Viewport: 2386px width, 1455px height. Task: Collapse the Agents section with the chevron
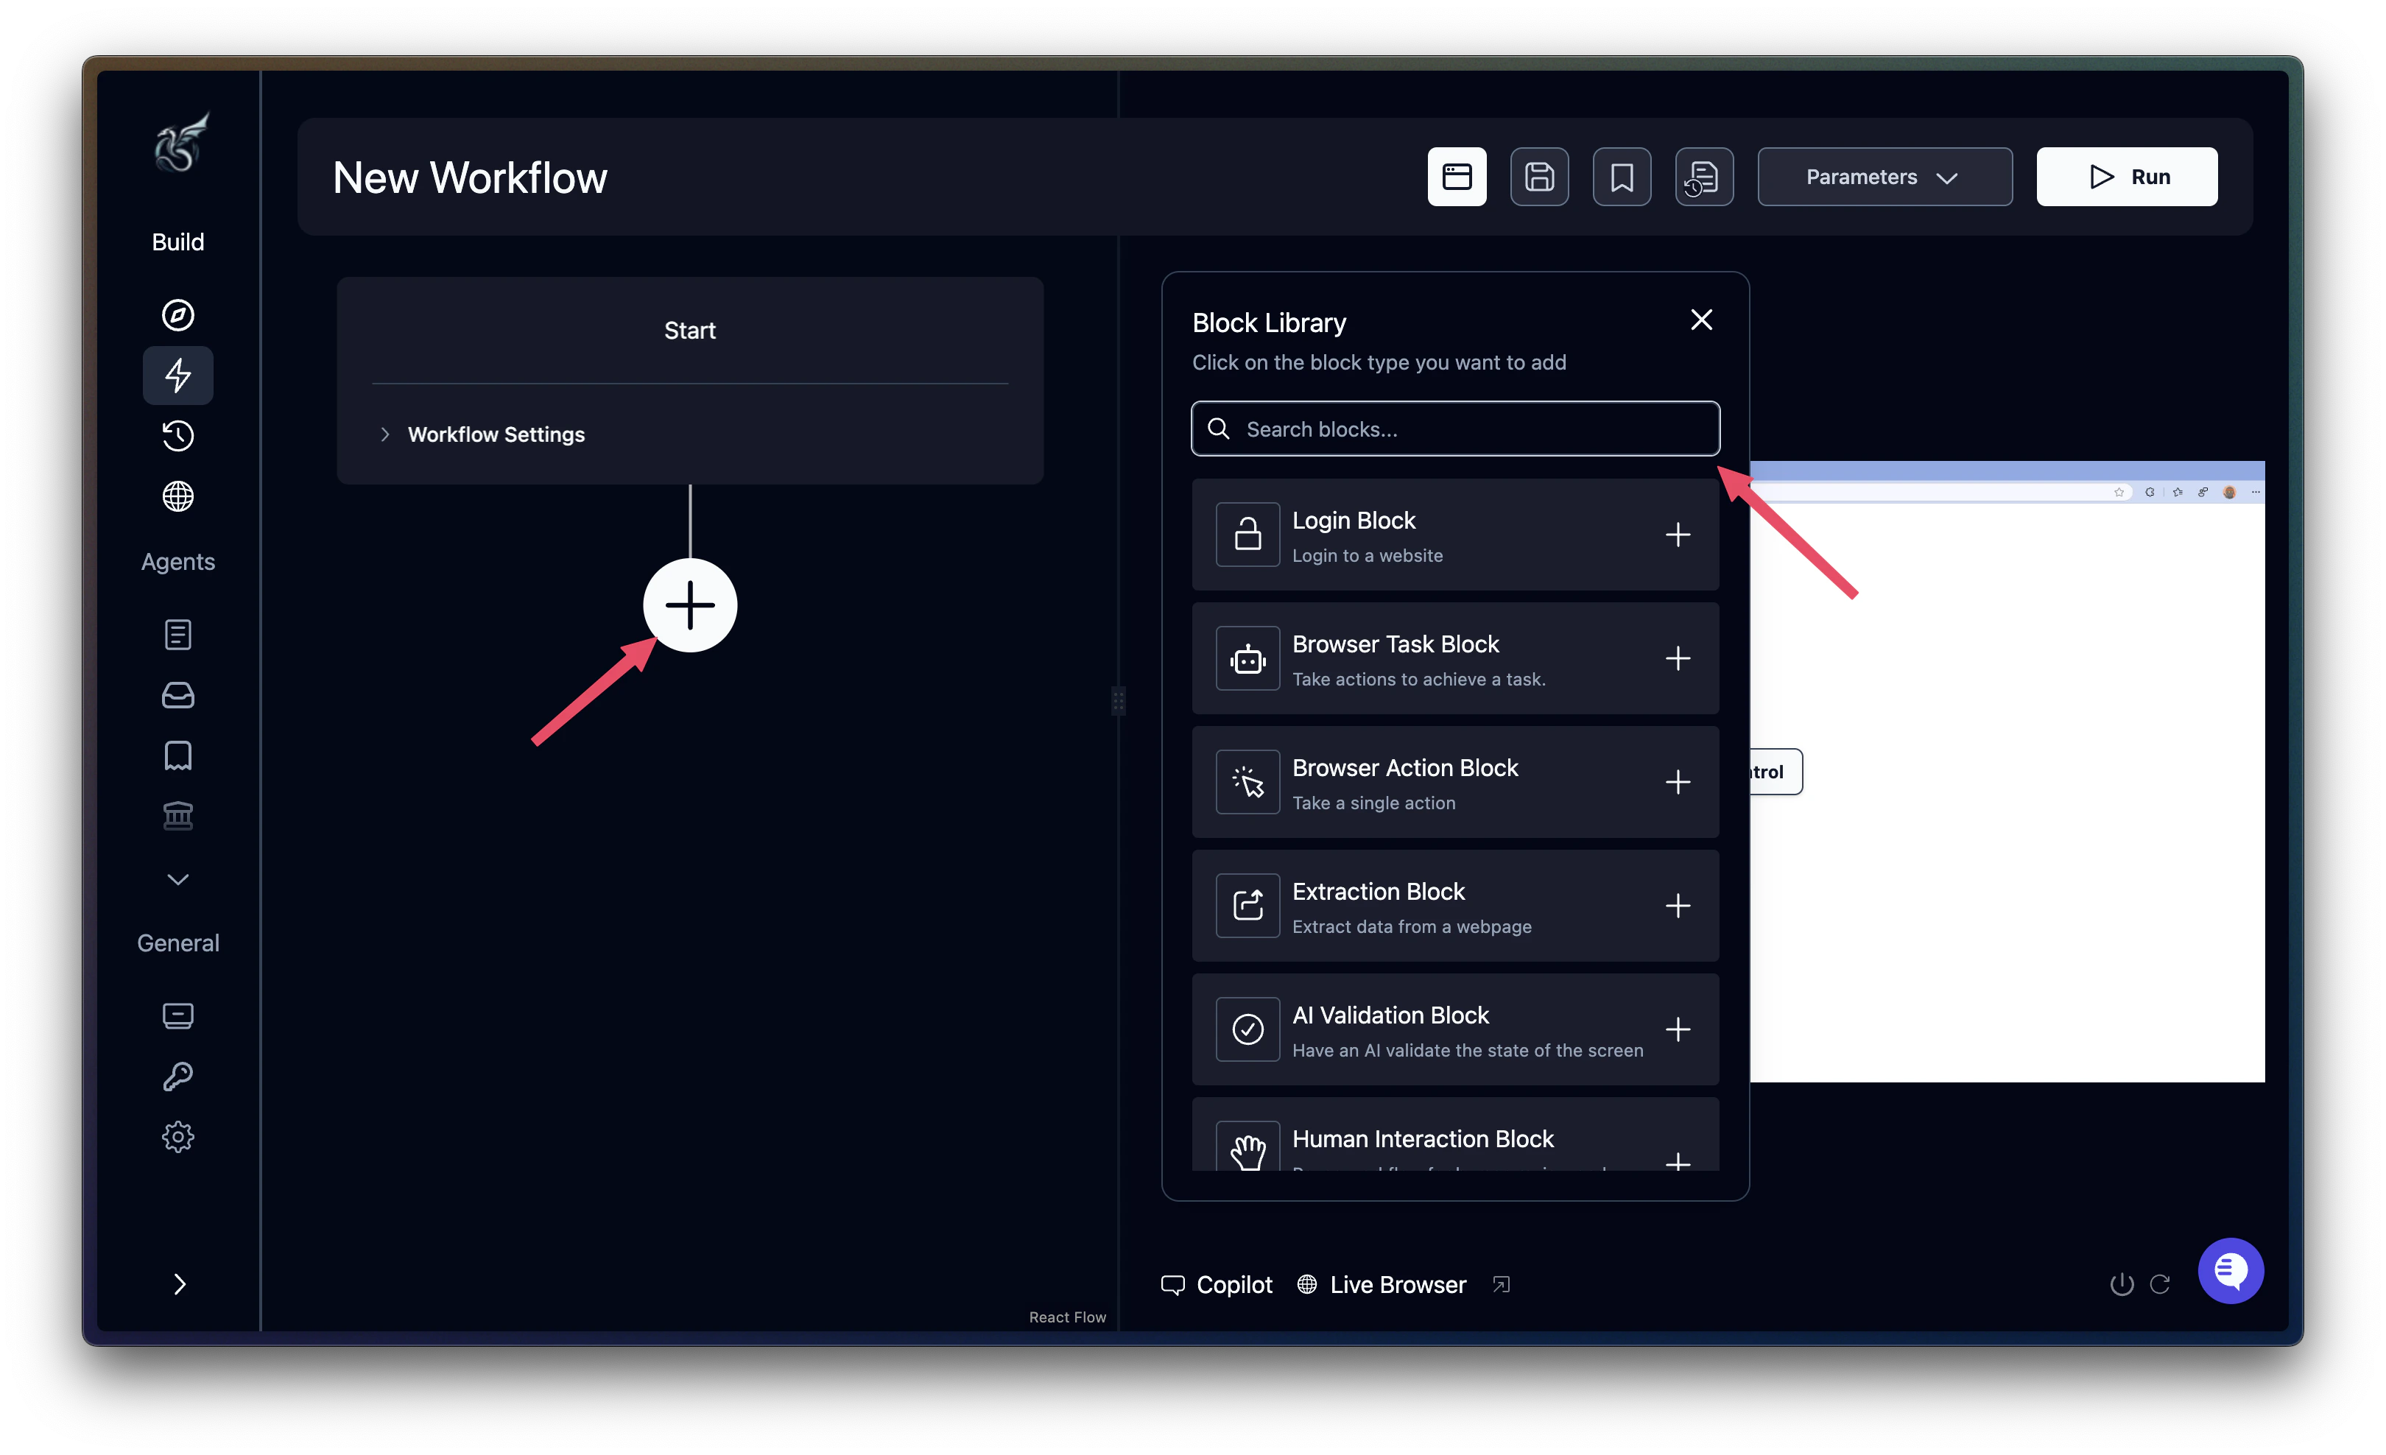[x=178, y=879]
